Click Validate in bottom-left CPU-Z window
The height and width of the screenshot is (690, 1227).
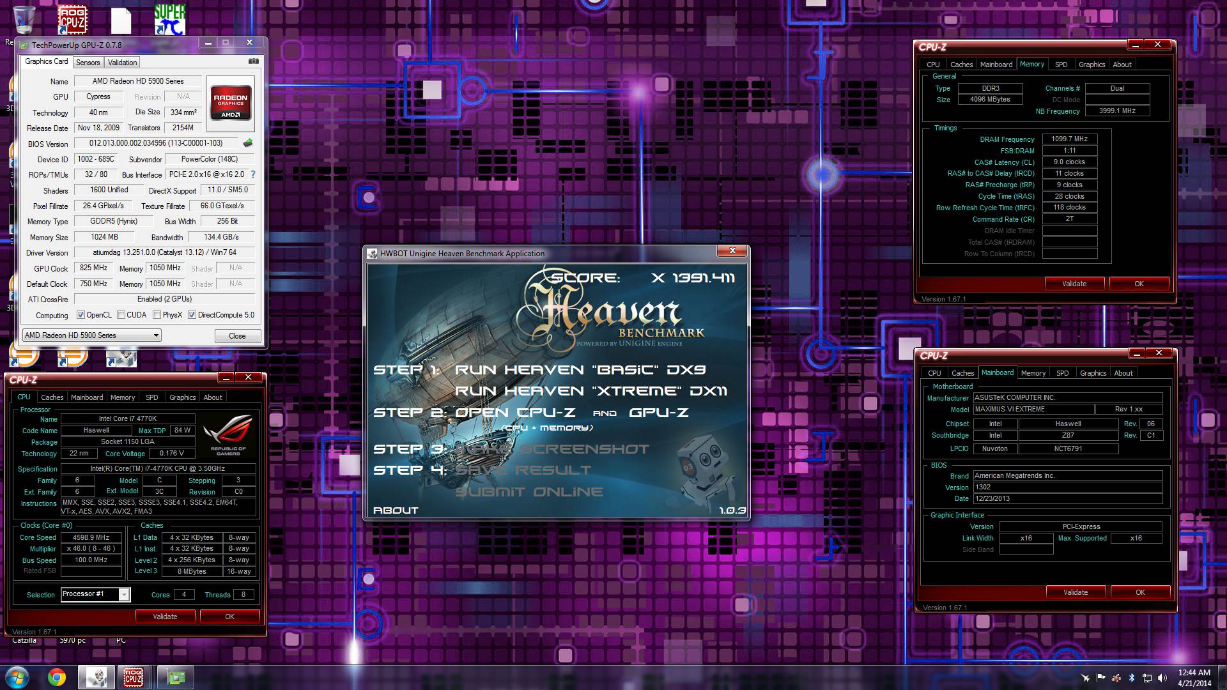(x=165, y=617)
